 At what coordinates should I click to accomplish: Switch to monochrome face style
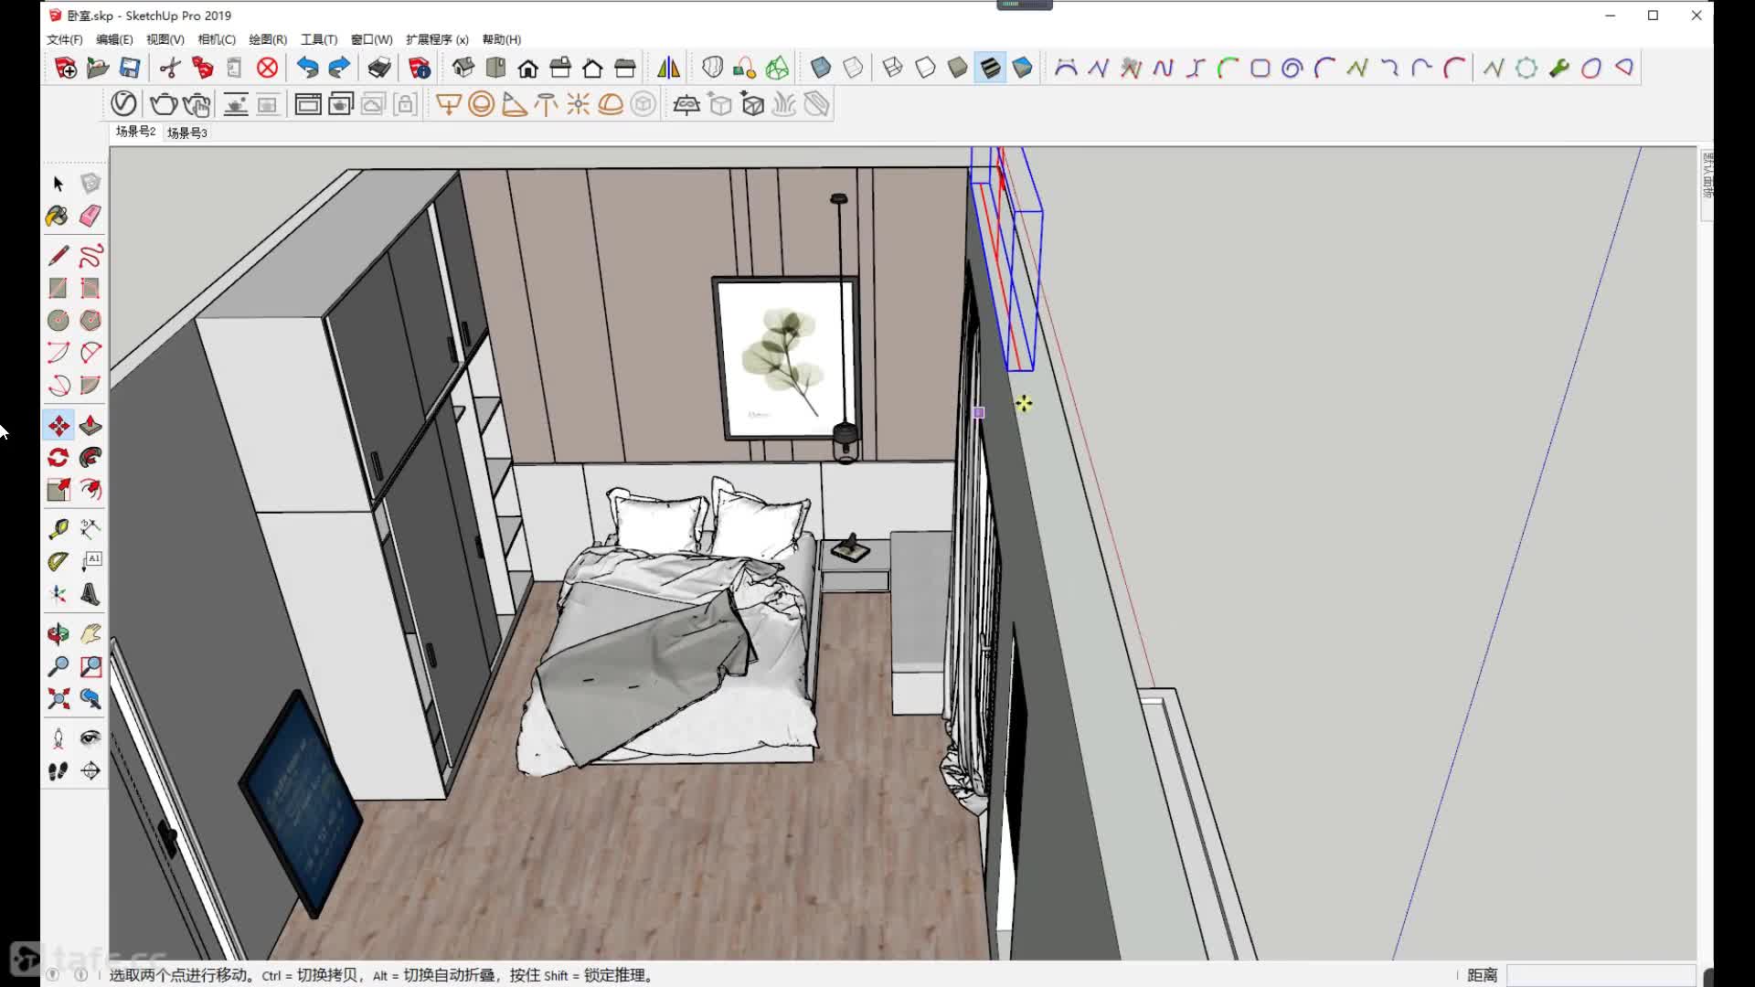(x=1023, y=68)
